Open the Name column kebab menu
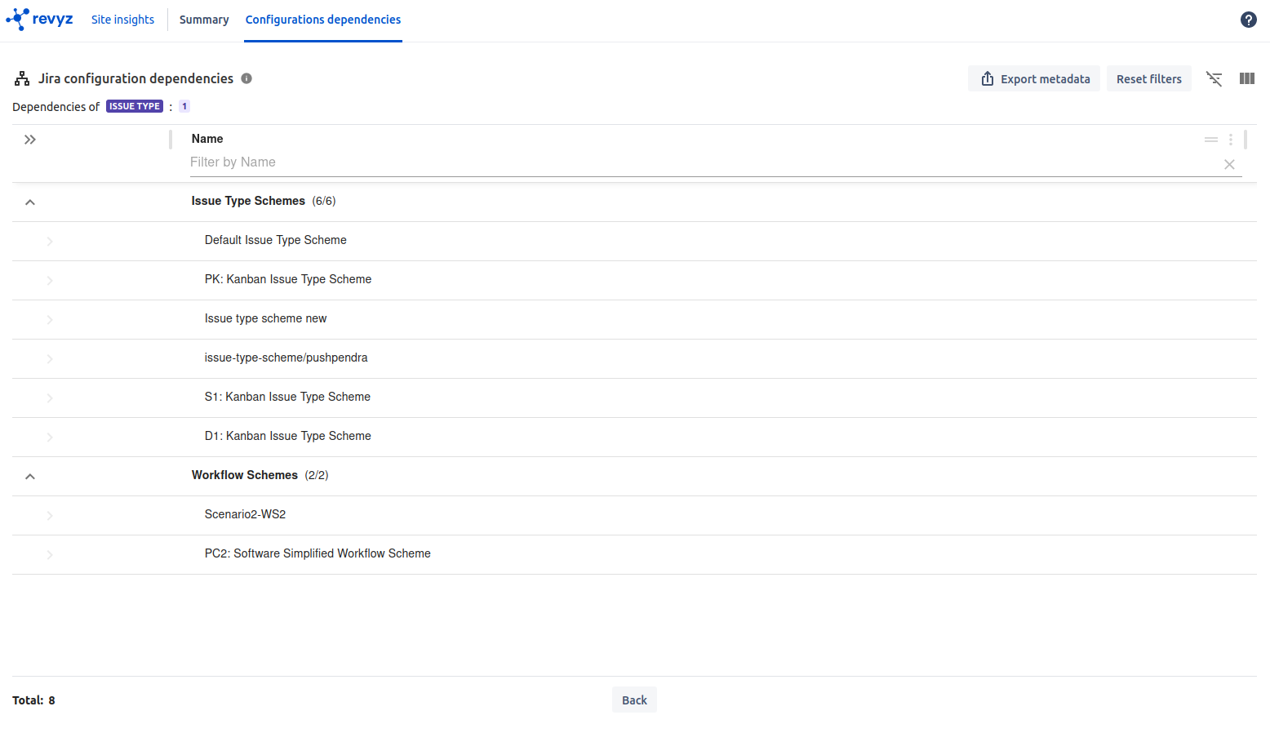Viewport: 1270px width, 733px height. 1231,139
